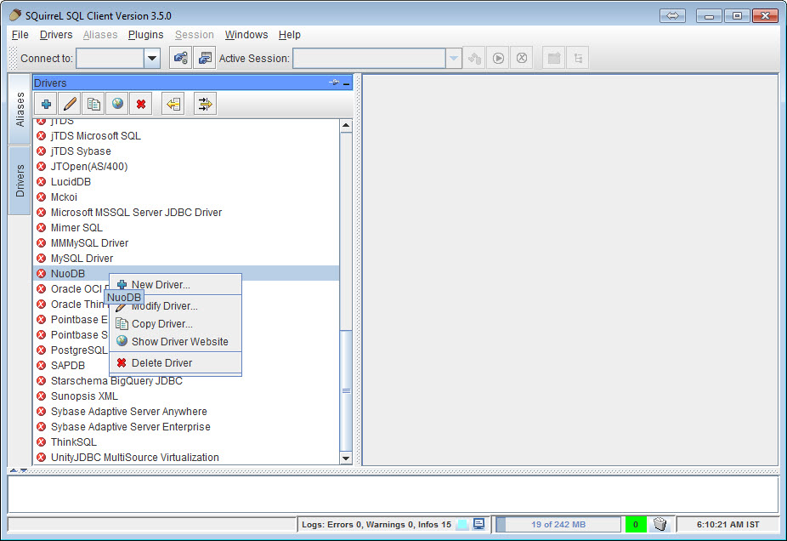Click the SQuirreL acorn application icon
The width and height of the screenshot is (787, 541).
click(15, 15)
